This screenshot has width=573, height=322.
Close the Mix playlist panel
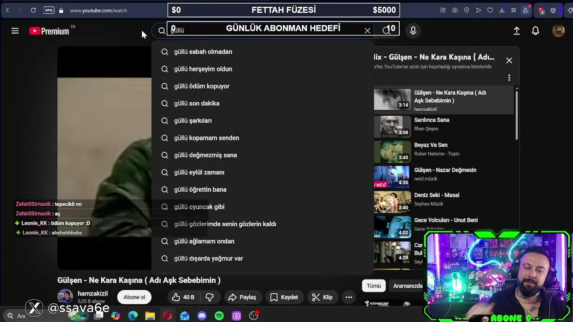(509, 60)
